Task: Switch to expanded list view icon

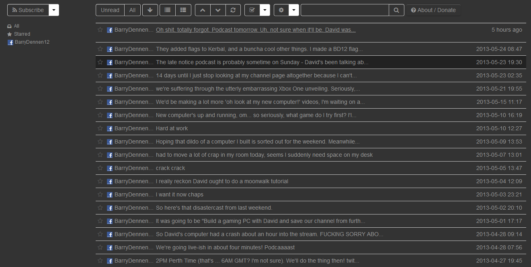Action: tap(183, 10)
